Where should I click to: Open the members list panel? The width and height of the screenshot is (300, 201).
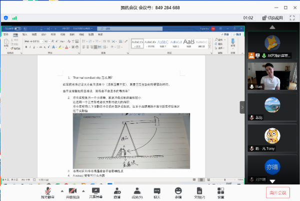pos(137,191)
